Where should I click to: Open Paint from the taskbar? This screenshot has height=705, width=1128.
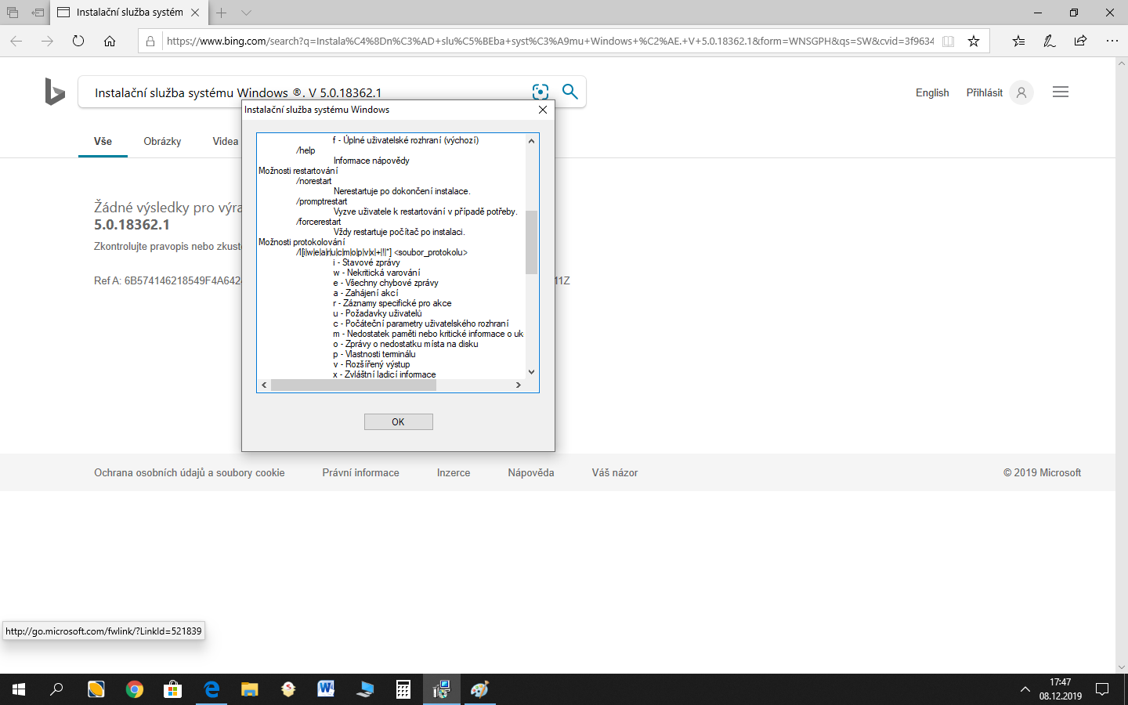479,689
